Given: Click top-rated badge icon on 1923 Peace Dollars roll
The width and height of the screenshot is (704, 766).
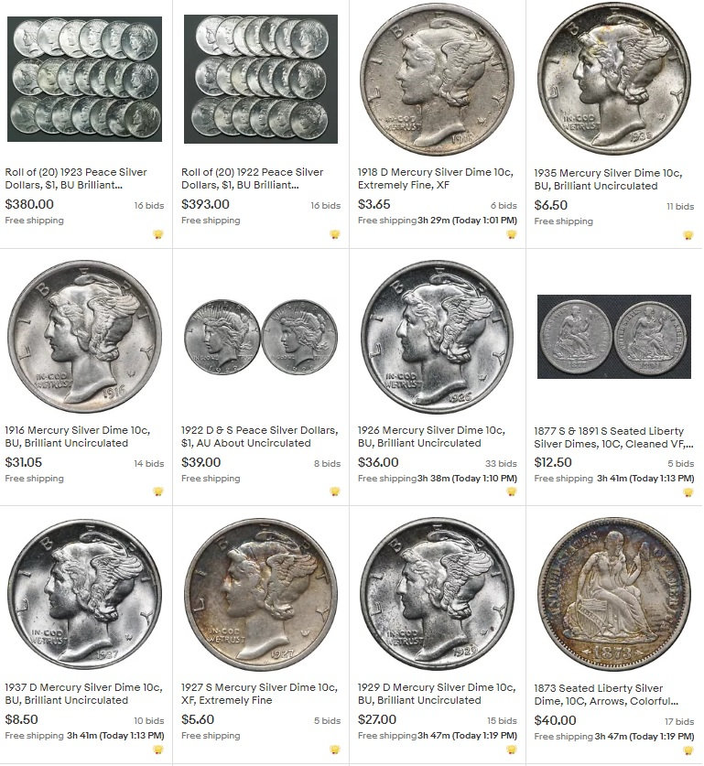Looking at the screenshot, I should click(157, 234).
